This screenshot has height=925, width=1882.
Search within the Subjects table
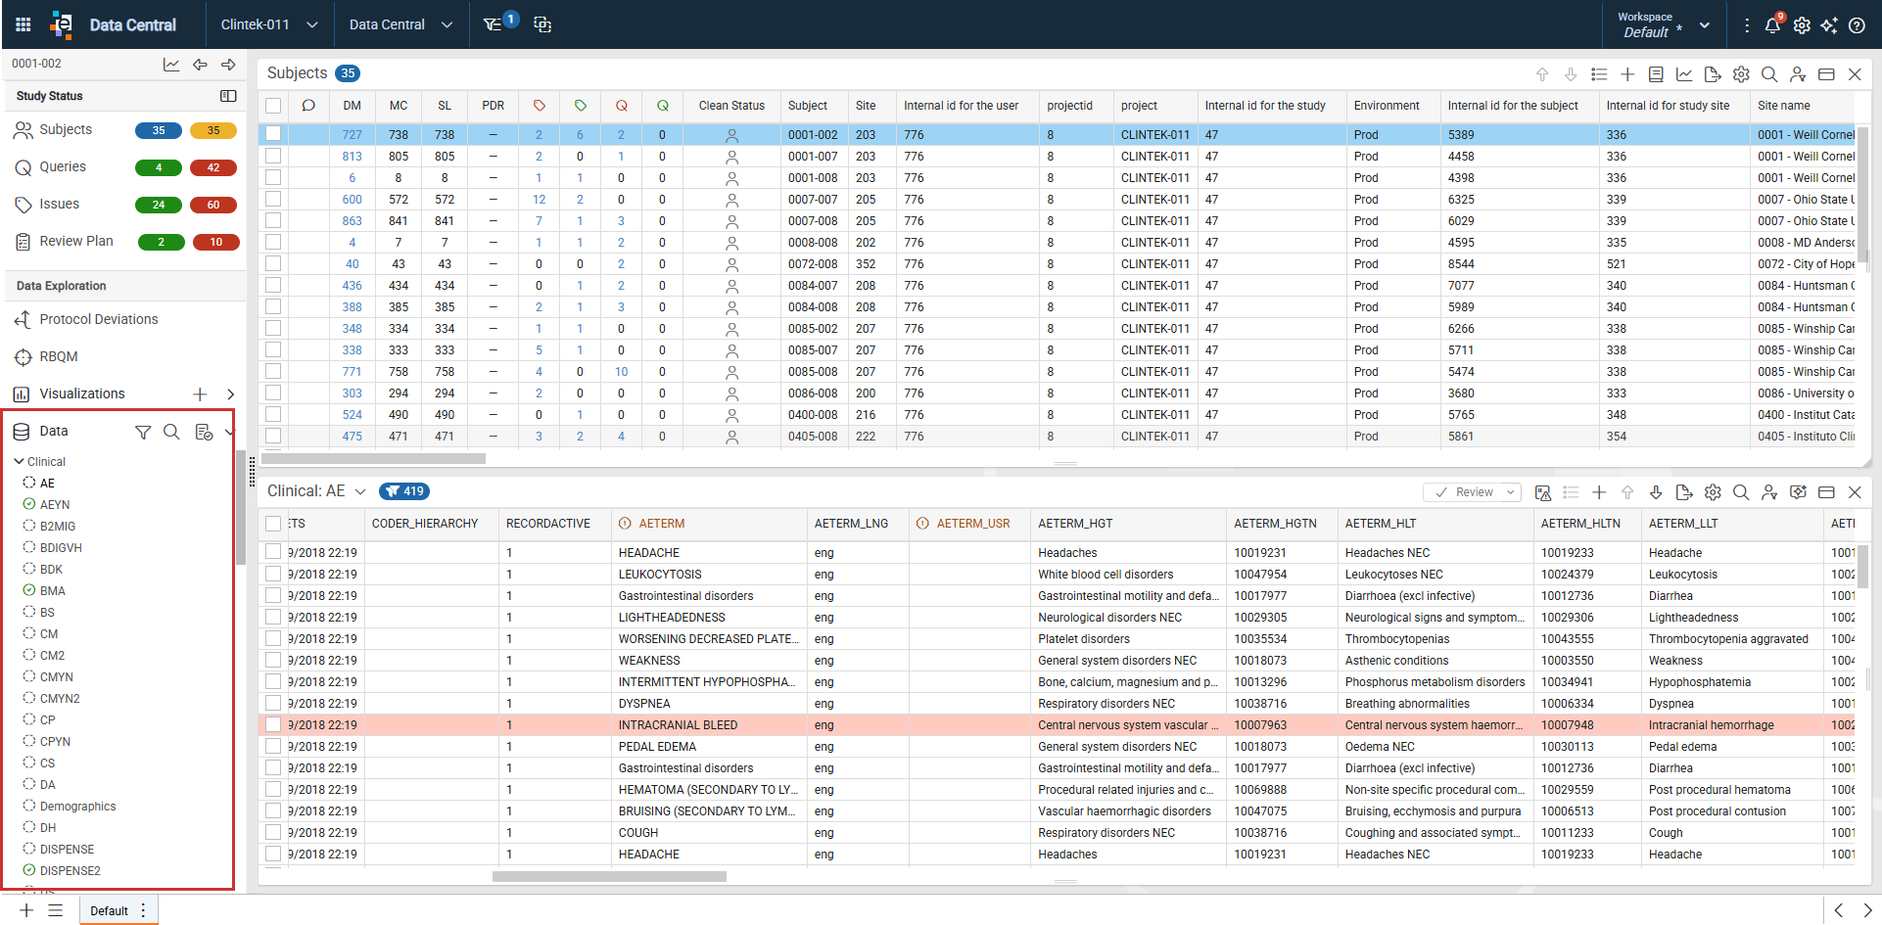point(1769,74)
